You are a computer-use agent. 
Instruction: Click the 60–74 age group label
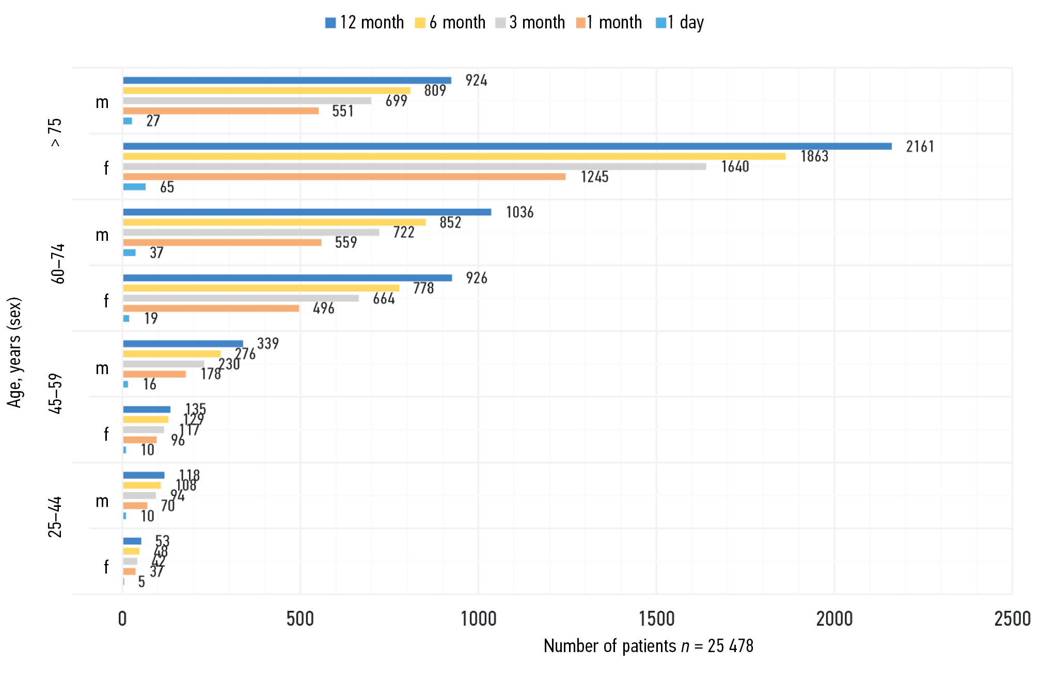[57, 264]
